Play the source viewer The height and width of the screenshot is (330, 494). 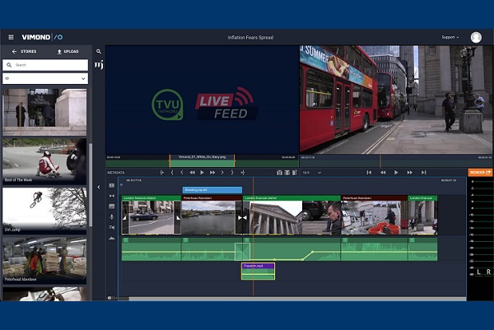pyautogui.click(x=202, y=173)
